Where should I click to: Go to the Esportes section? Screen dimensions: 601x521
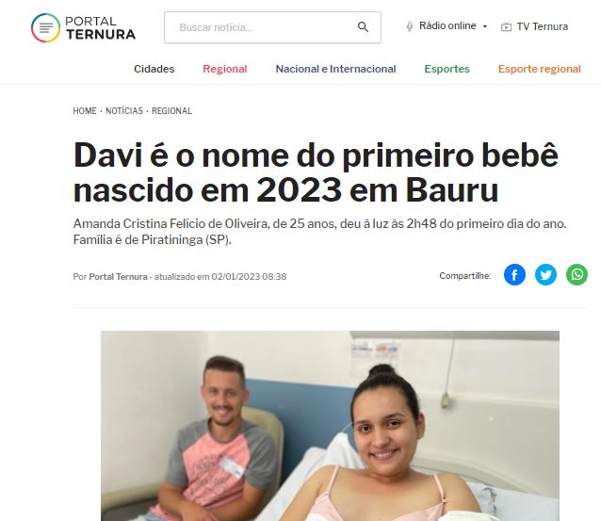[447, 69]
